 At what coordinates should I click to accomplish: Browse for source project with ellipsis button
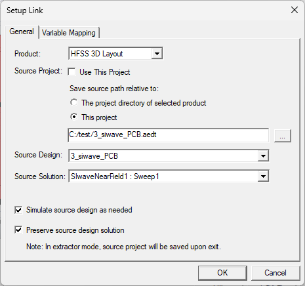click(283, 136)
